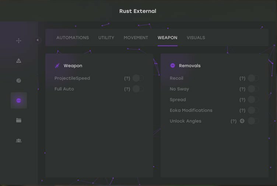Viewport: 277px width, 186px height.
Task: Toggle the No Sway switch
Action: point(253,89)
